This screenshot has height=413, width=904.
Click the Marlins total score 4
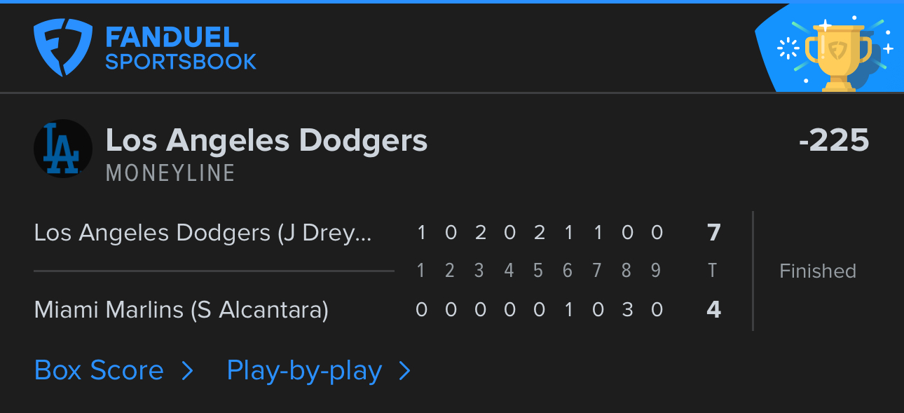point(713,309)
